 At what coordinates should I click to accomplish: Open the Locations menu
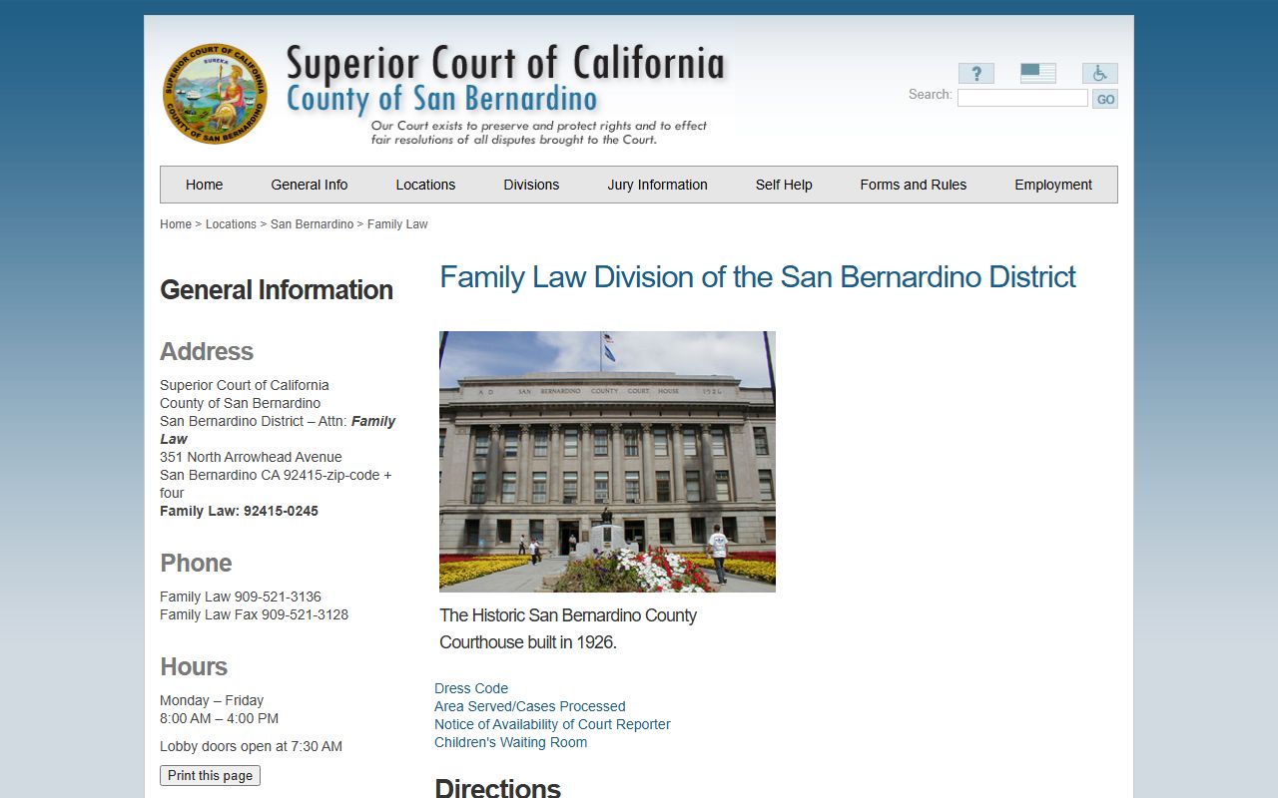pyautogui.click(x=425, y=185)
